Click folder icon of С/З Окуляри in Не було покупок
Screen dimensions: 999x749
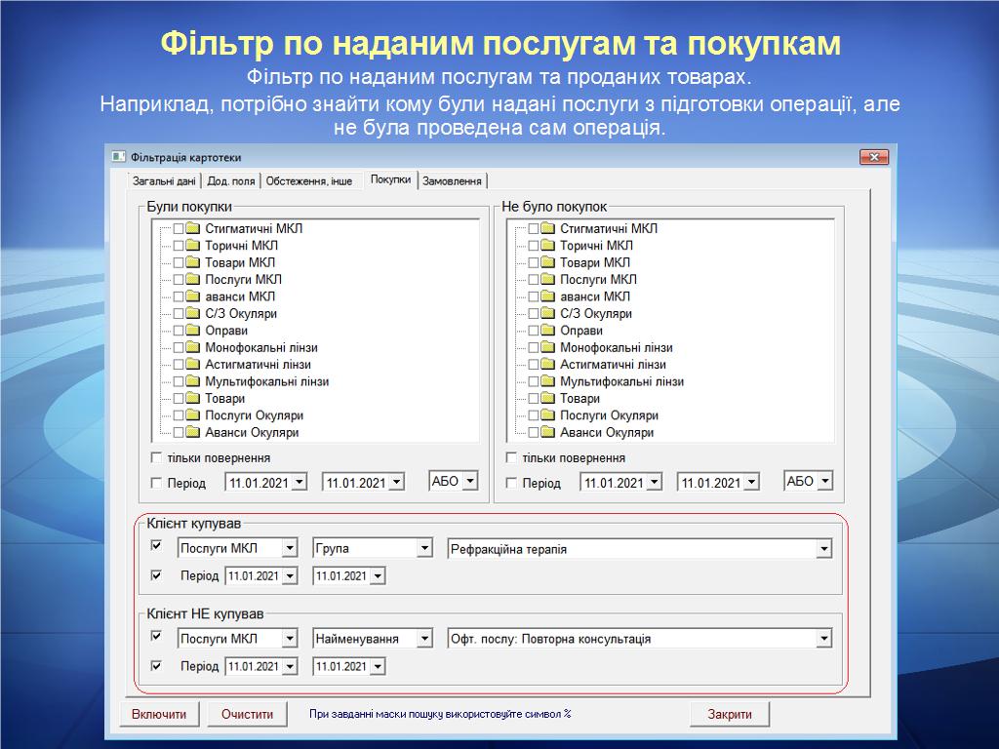click(547, 314)
